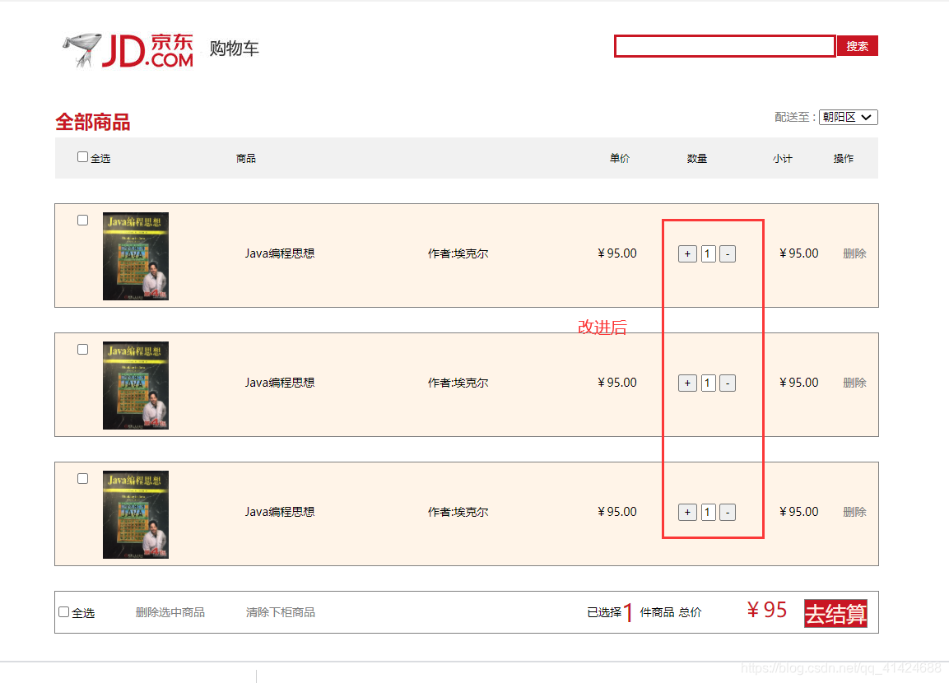Check the 全选 box in the bottom bar
The height and width of the screenshot is (683, 949).
[x=63, y=612]
